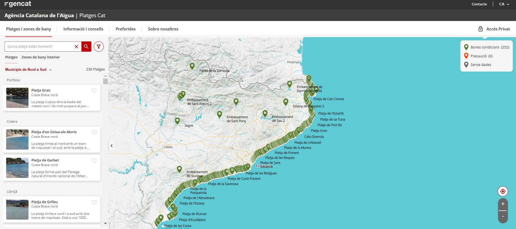Click Platja de Riumar map label
The image size is (516, 229).
click(x=194, y=214)
